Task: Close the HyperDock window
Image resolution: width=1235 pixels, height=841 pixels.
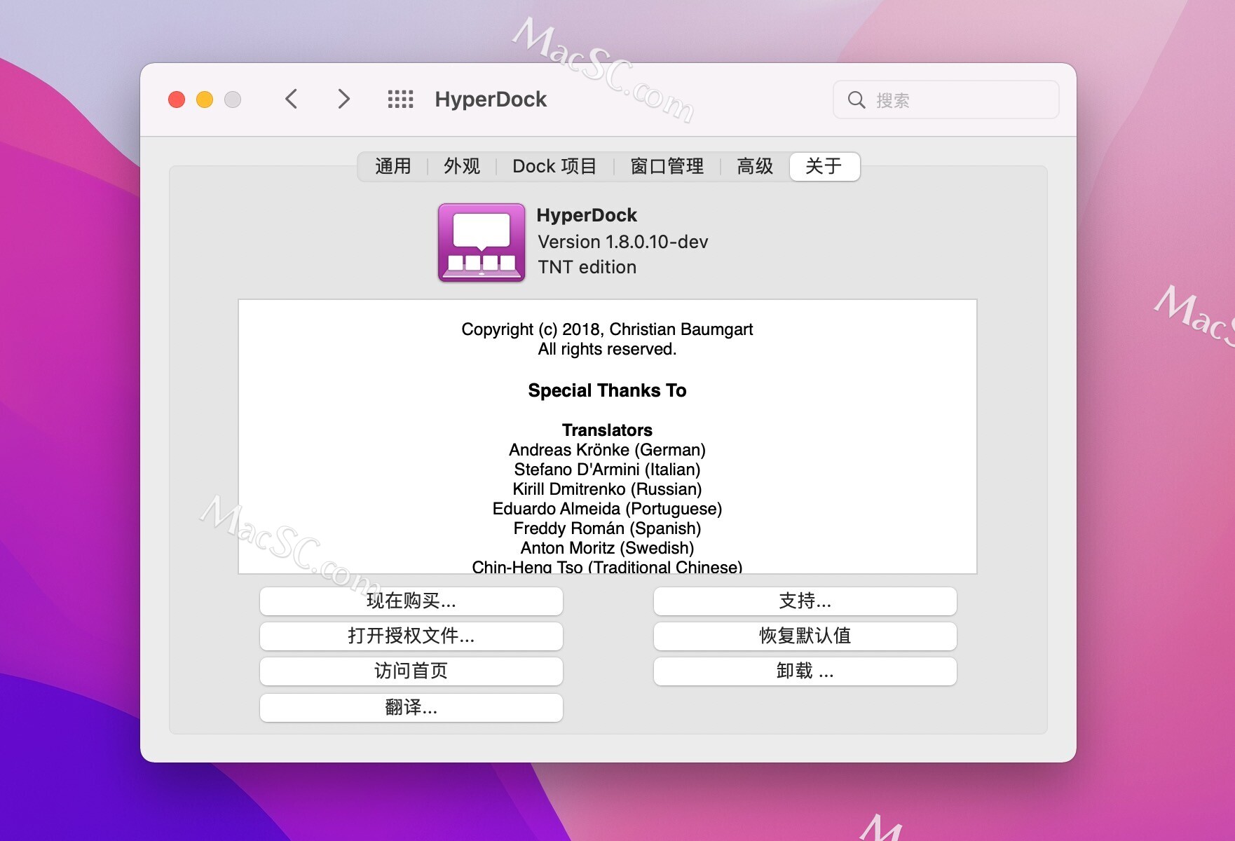Action: pos(177,100)
